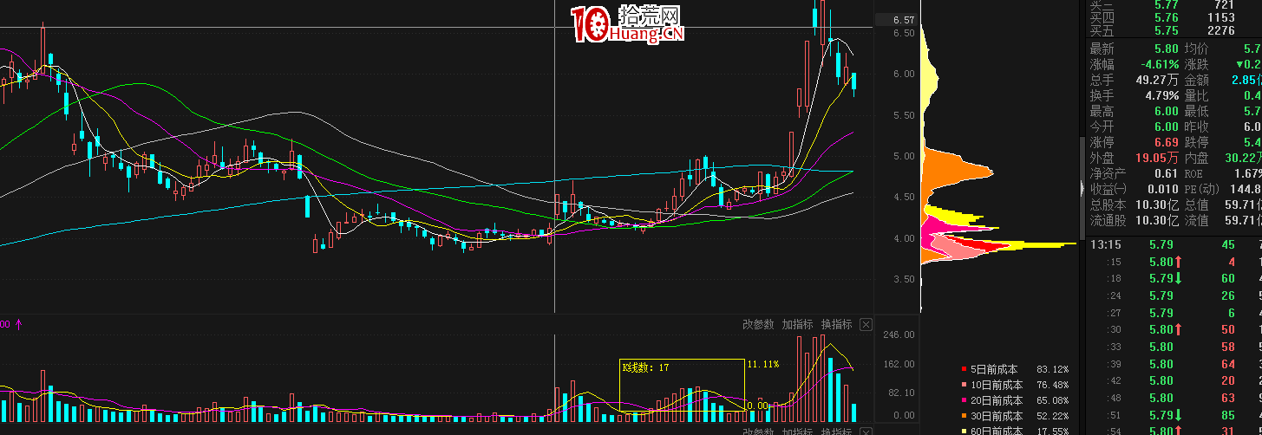Viewport: 1262px width, 435px height.
Task: Click the 3.50 price axis label
Action: [903, 279]
